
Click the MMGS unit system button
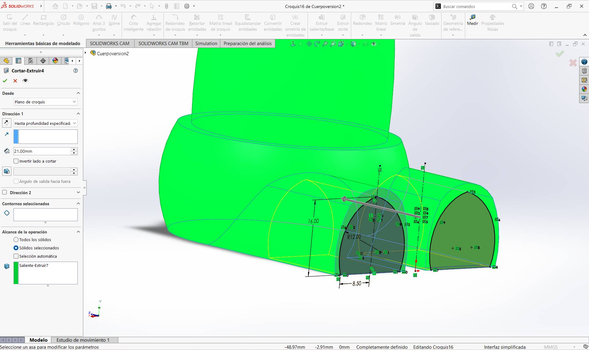point(551,347)
